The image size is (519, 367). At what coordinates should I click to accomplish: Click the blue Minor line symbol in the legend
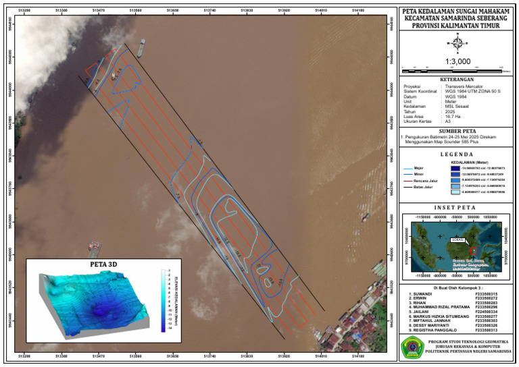pos(407,175)
